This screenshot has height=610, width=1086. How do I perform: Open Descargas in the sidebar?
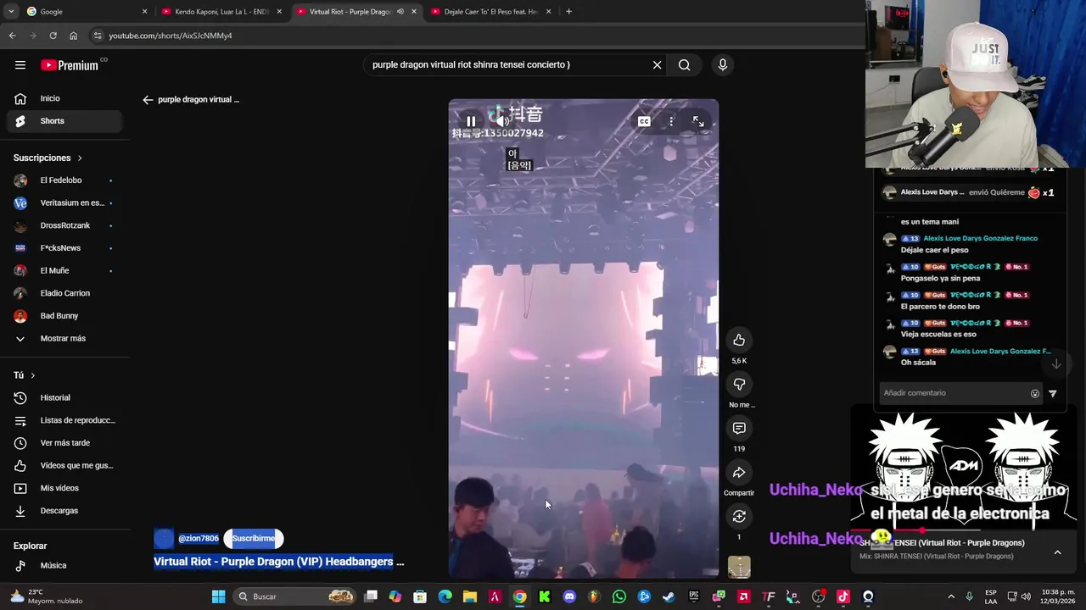point(64,511)
